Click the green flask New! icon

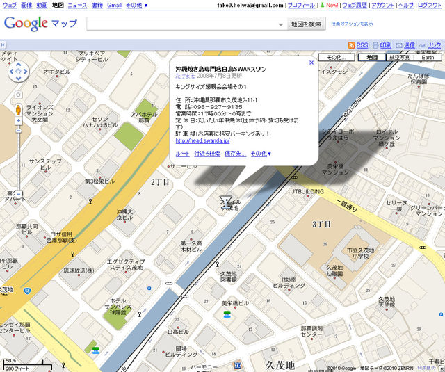(322, 5)
